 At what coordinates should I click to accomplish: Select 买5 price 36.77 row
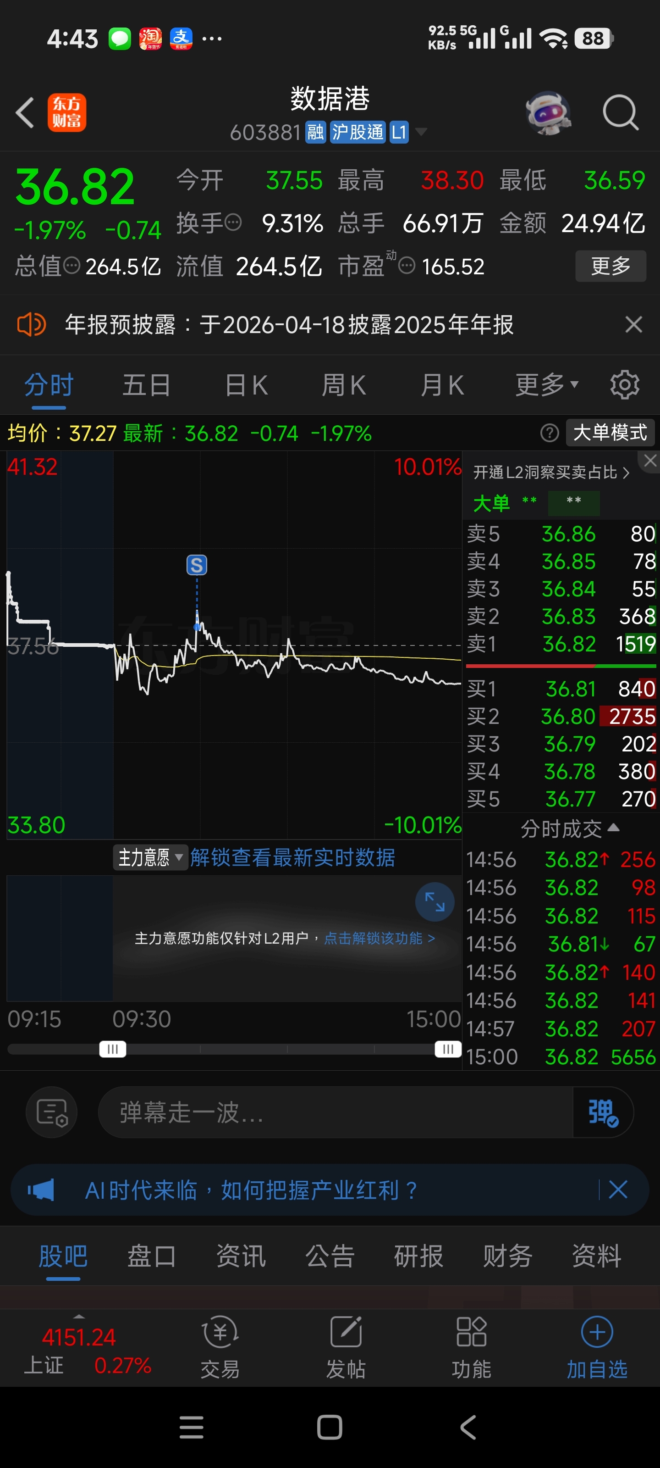coord(561,799)
